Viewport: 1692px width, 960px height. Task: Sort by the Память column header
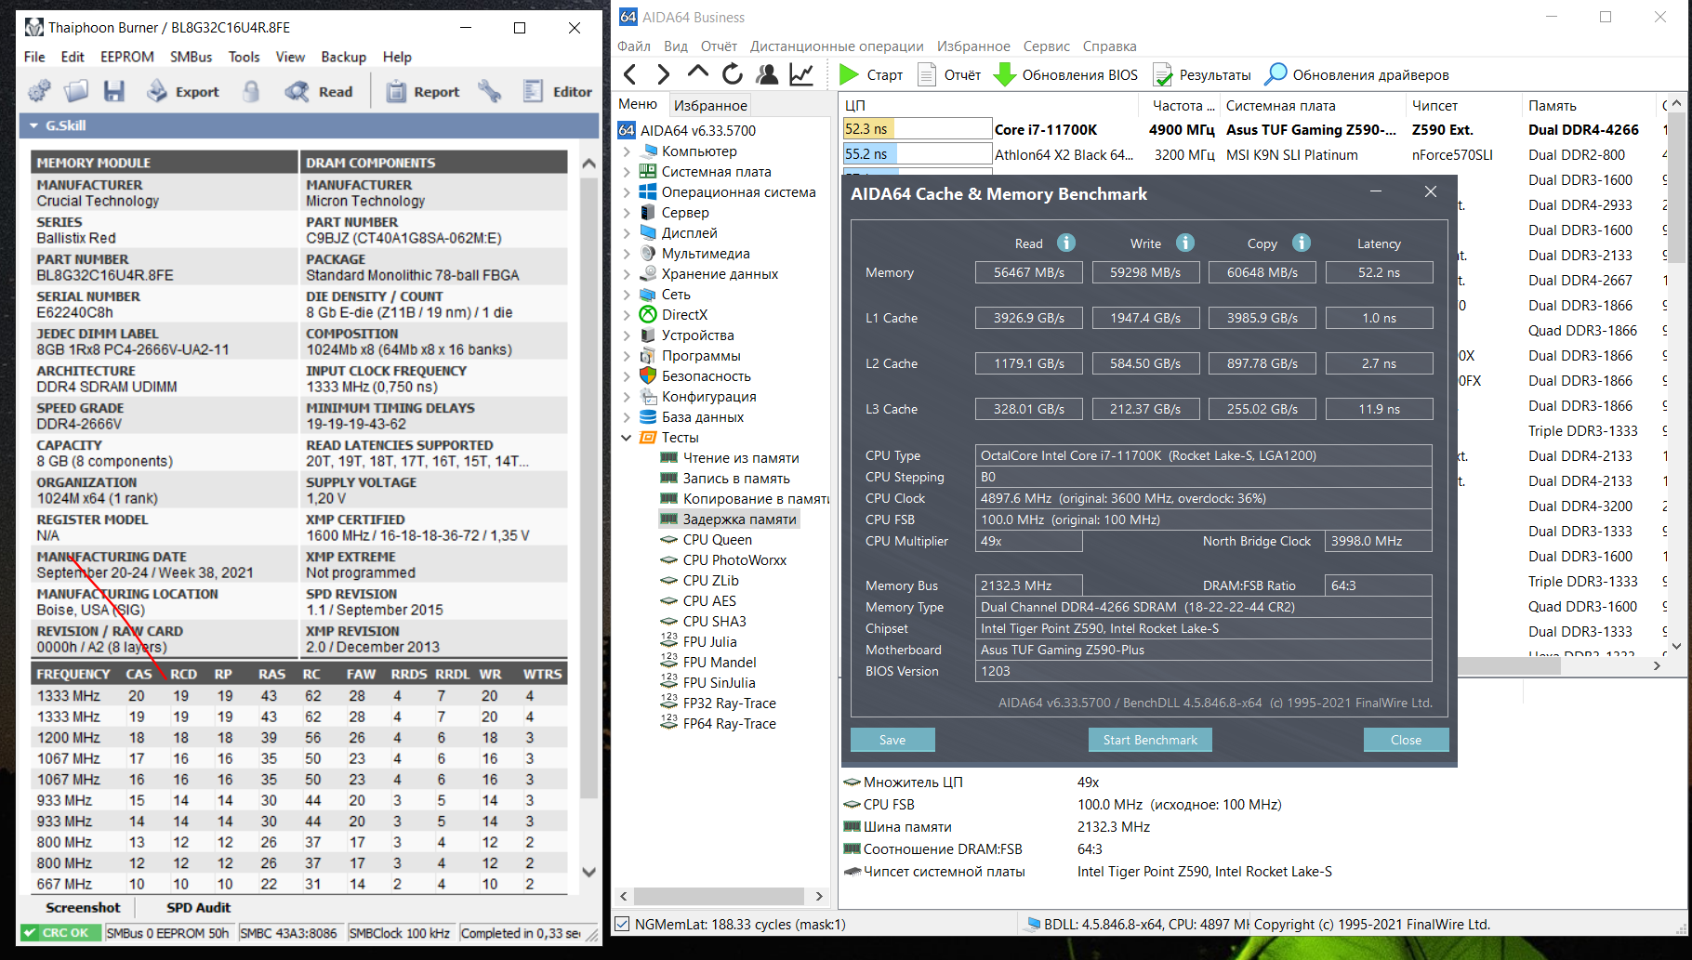(x=1590, y=105)
